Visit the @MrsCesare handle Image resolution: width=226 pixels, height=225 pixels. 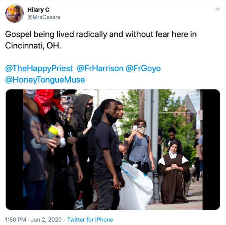tap(44, 17)
